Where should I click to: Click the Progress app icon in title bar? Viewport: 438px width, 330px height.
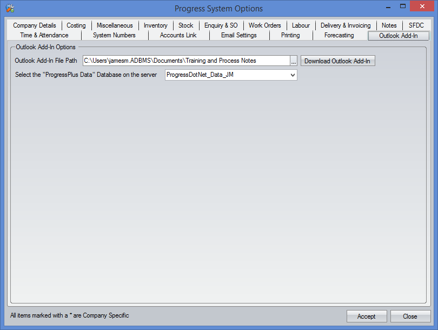pos(10,8)
